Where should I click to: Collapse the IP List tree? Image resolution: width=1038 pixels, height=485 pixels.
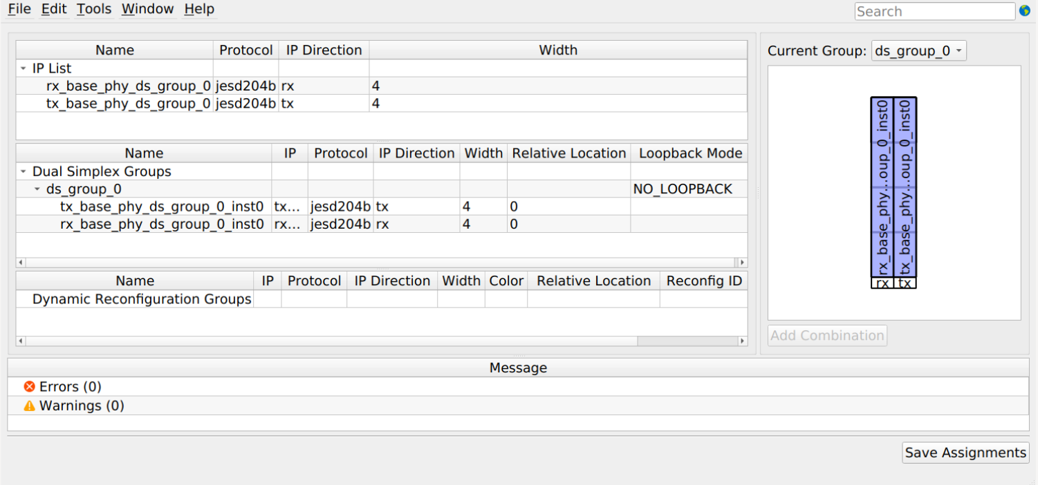tap(24, 68)
